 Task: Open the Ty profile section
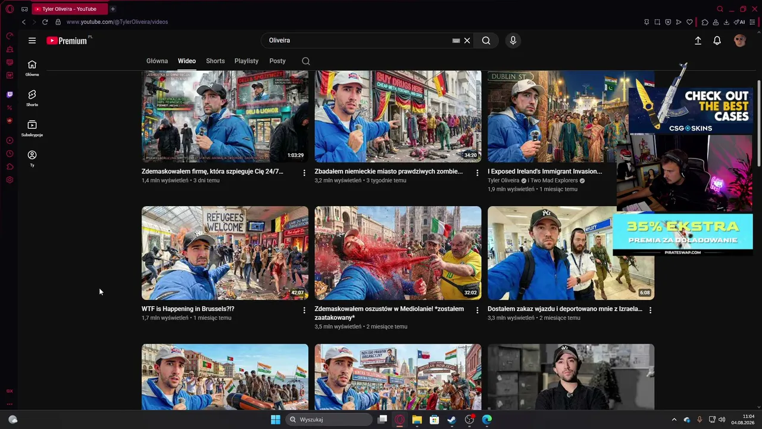pos(32,158)
